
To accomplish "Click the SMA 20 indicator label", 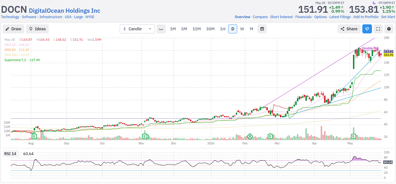I will click(x=17, y=45).
